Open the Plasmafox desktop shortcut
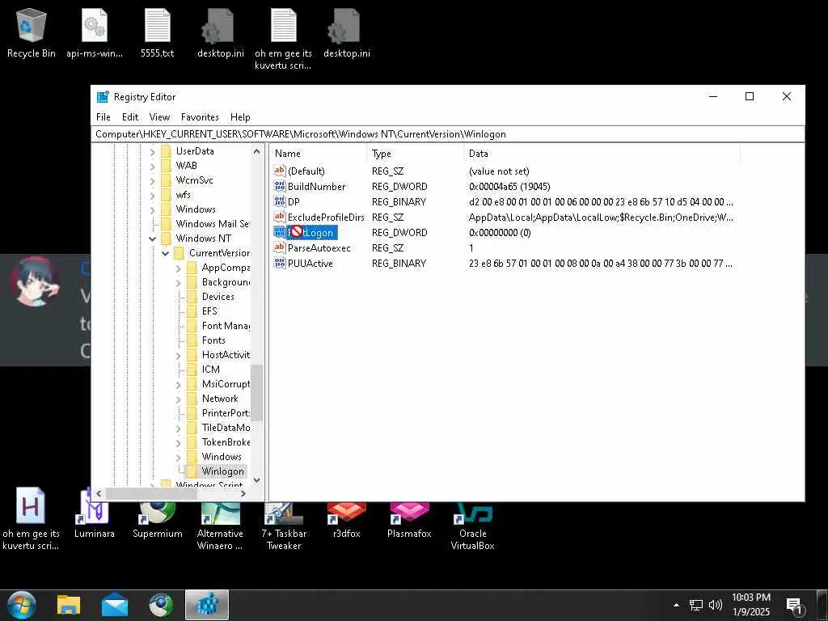 point(409,518)
